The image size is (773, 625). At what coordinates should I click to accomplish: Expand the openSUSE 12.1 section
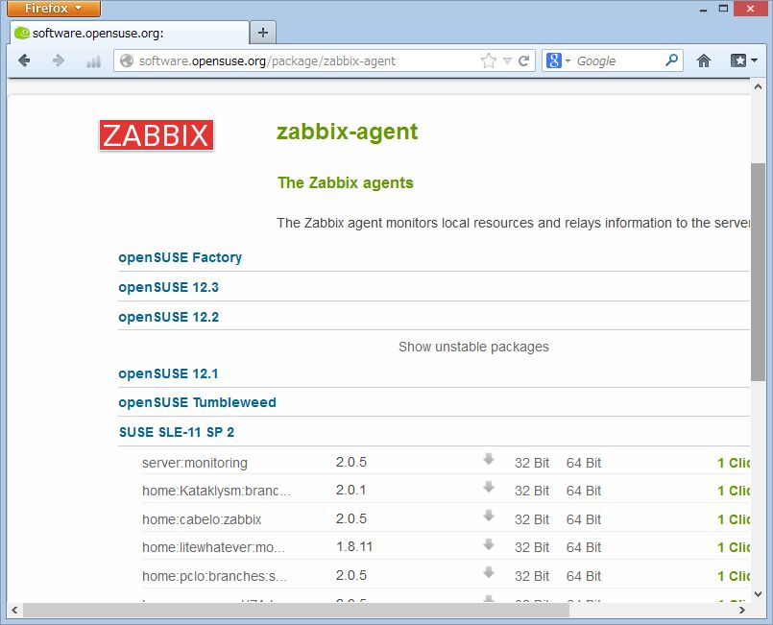pos(168,373)
